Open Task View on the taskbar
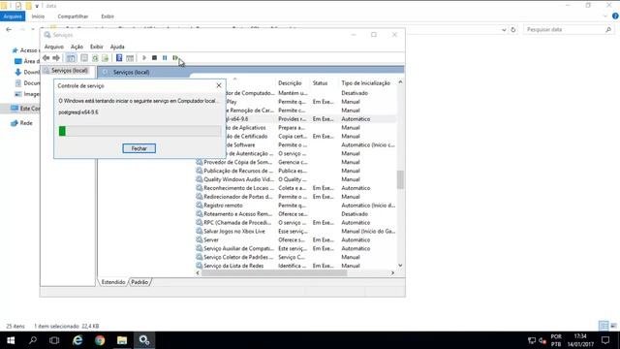620x349 pixels. coord(54,340)
